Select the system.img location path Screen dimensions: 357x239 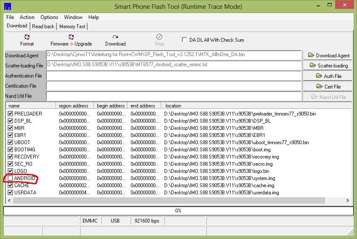coord(219,178)
